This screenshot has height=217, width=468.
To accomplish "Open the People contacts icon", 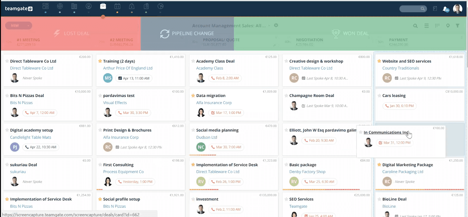I will pyautogui.click(x=89, y=6).
